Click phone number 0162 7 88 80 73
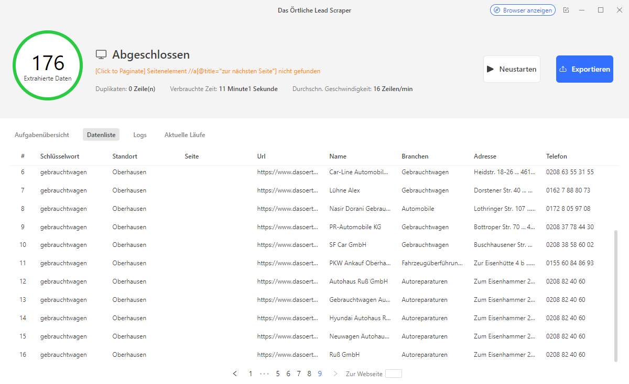Image resolution: width=629 pixels, height=384 pixels. 568,190
